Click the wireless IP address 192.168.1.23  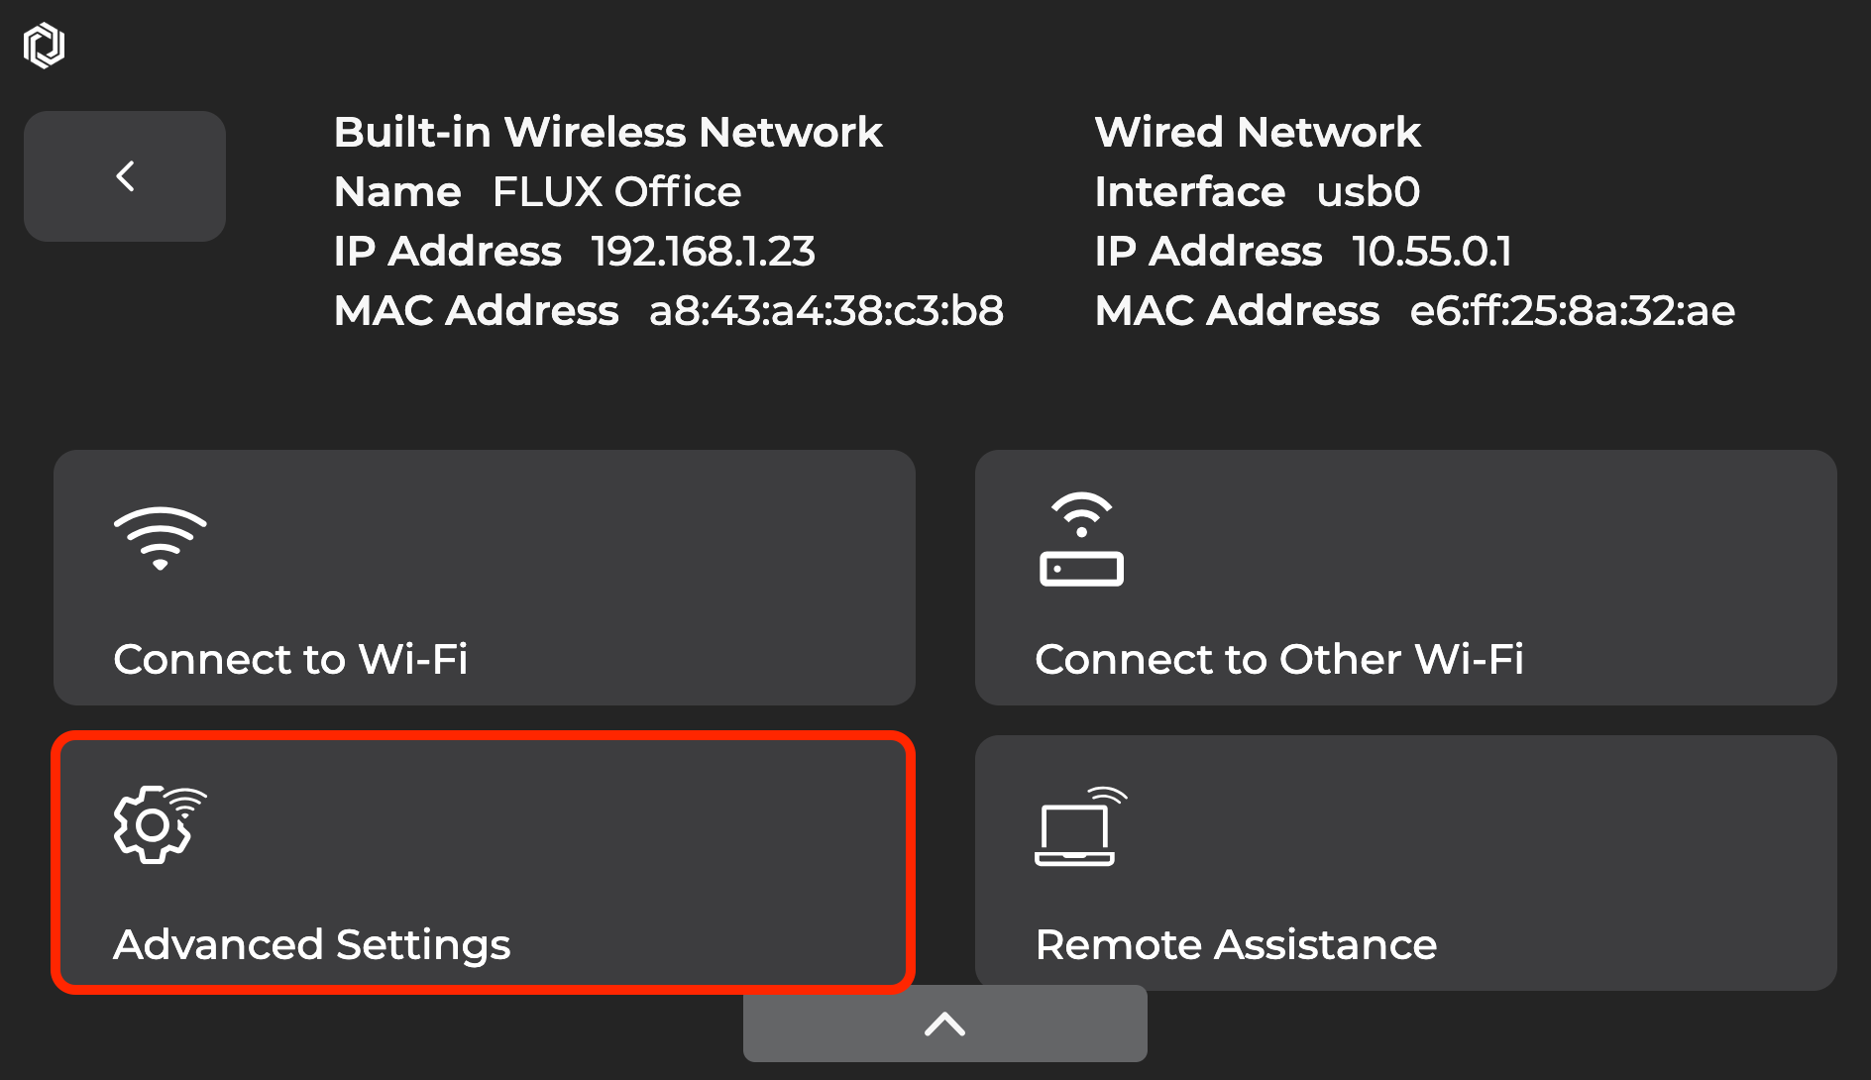[703, 251]
